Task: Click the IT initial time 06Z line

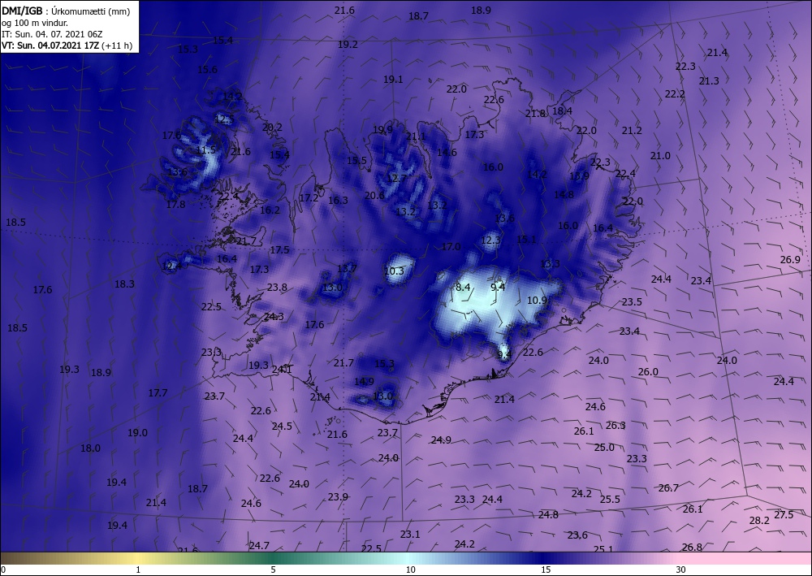Action: pyautogui.click(x=52, y=34)
